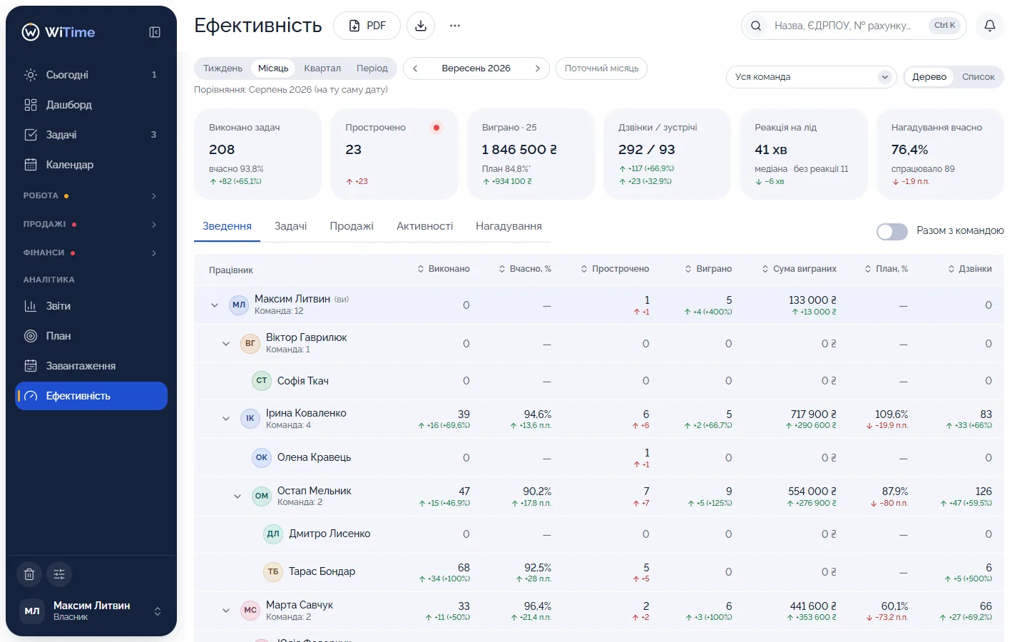Switch to Задачі tab
Screen dimensions: 1027x642
(x=290, y=226)
